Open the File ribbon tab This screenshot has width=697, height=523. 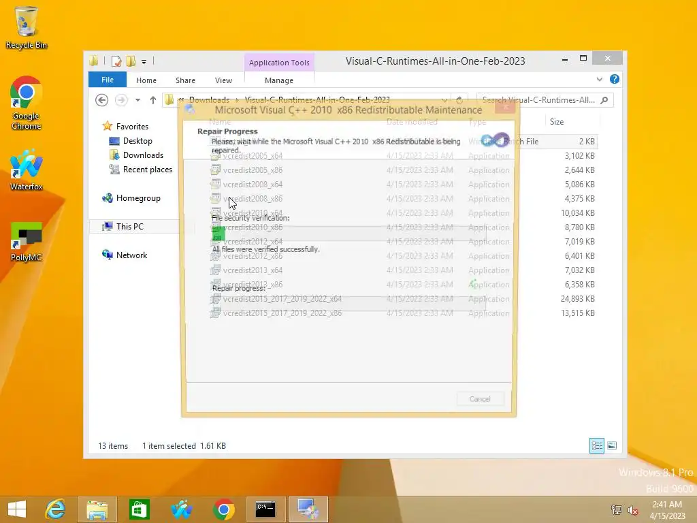108,80
